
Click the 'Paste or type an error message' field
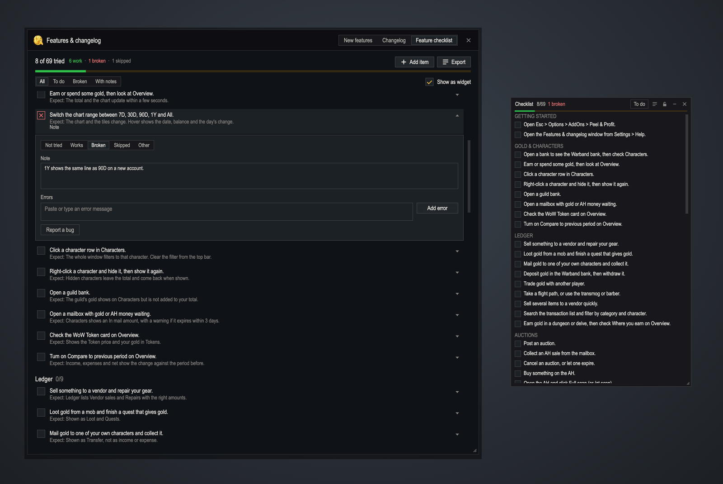[227, 212]
